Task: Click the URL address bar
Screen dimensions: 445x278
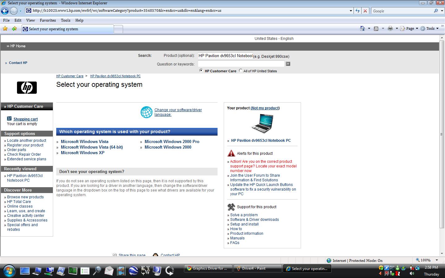Action: (189, 11)
